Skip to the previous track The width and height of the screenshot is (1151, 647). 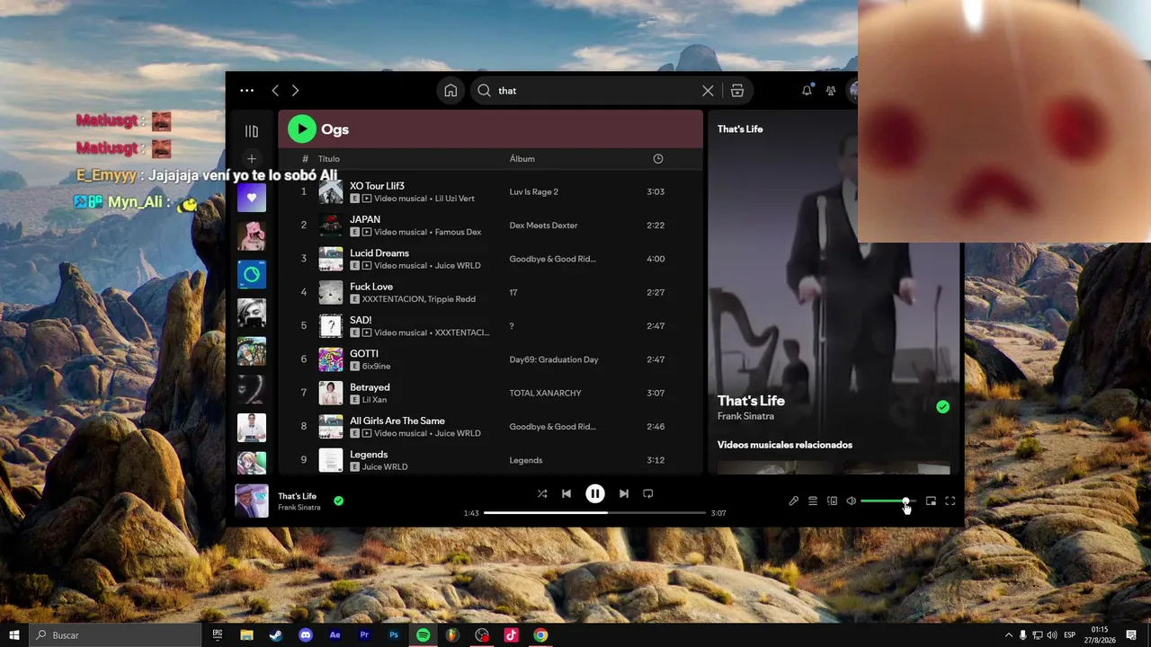tap(567, 493)
